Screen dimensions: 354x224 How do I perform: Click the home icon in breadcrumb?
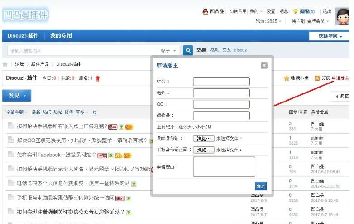coord(5,64)
